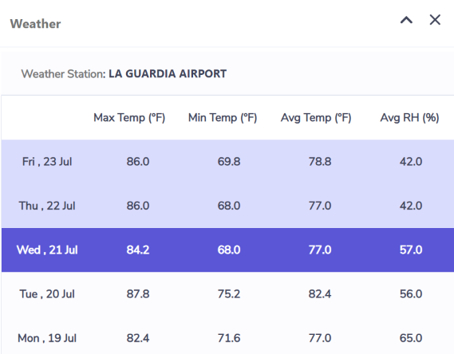
Task: Collapse the Weather panel with chevron
Action: (406, 20)
